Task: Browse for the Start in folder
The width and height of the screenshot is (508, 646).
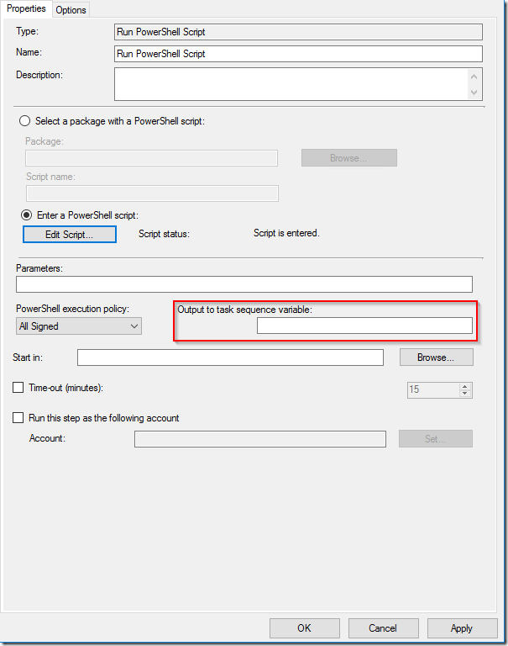Action: pyautogui.click(x=436, y=357)
